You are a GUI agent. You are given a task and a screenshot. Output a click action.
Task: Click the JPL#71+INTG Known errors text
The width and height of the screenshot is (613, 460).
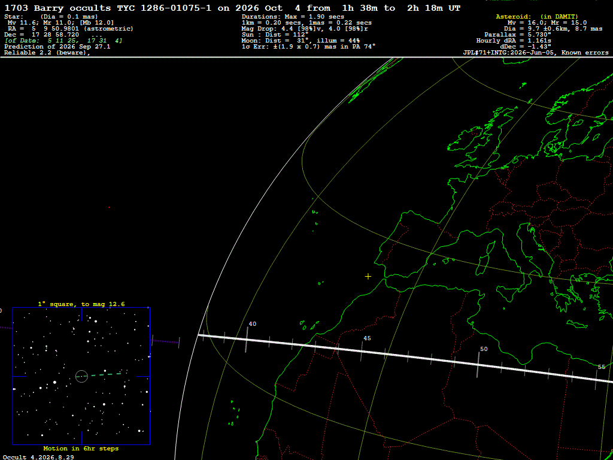[535, 53]
